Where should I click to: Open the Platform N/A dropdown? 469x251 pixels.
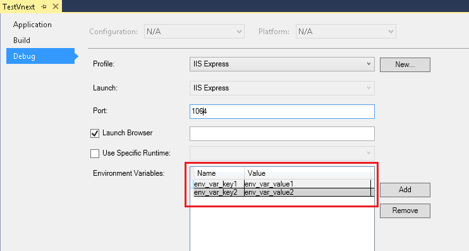(x=346, y=32)
